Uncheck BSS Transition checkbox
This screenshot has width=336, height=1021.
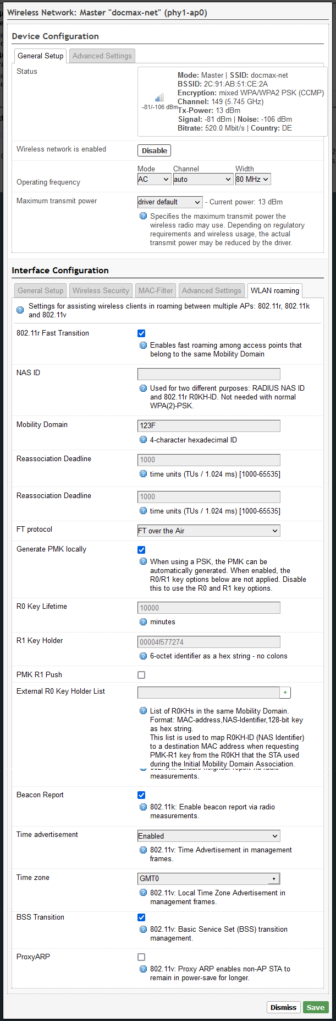point(141,917)
